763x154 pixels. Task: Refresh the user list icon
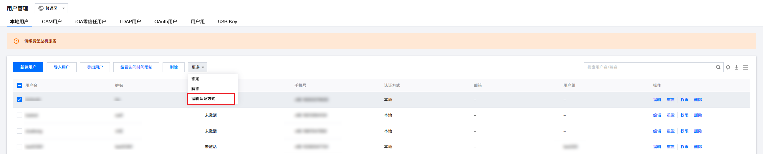coord(728,67)
